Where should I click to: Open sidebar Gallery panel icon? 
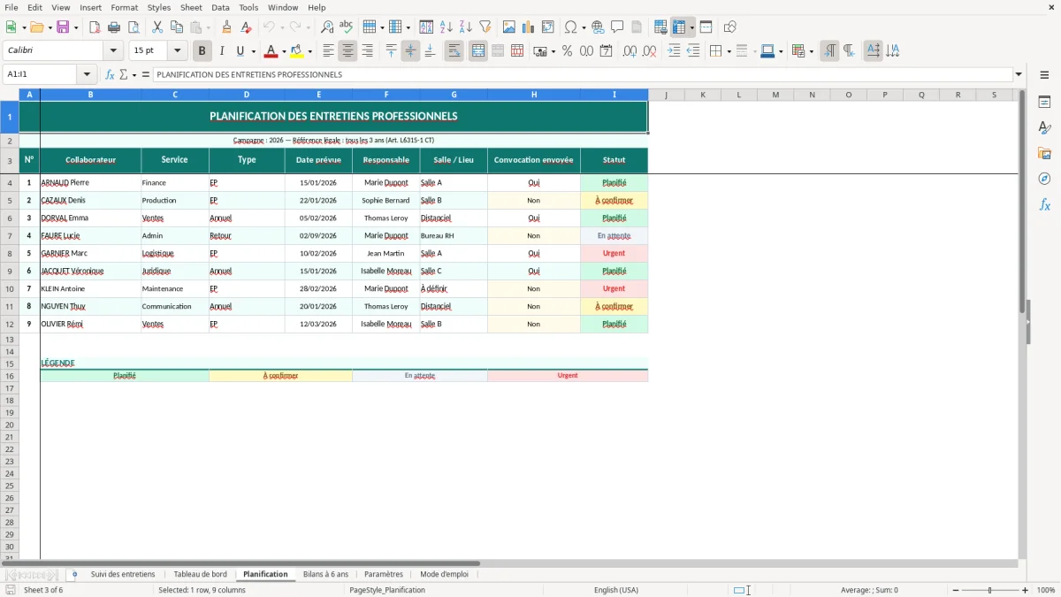point(1044,153)
